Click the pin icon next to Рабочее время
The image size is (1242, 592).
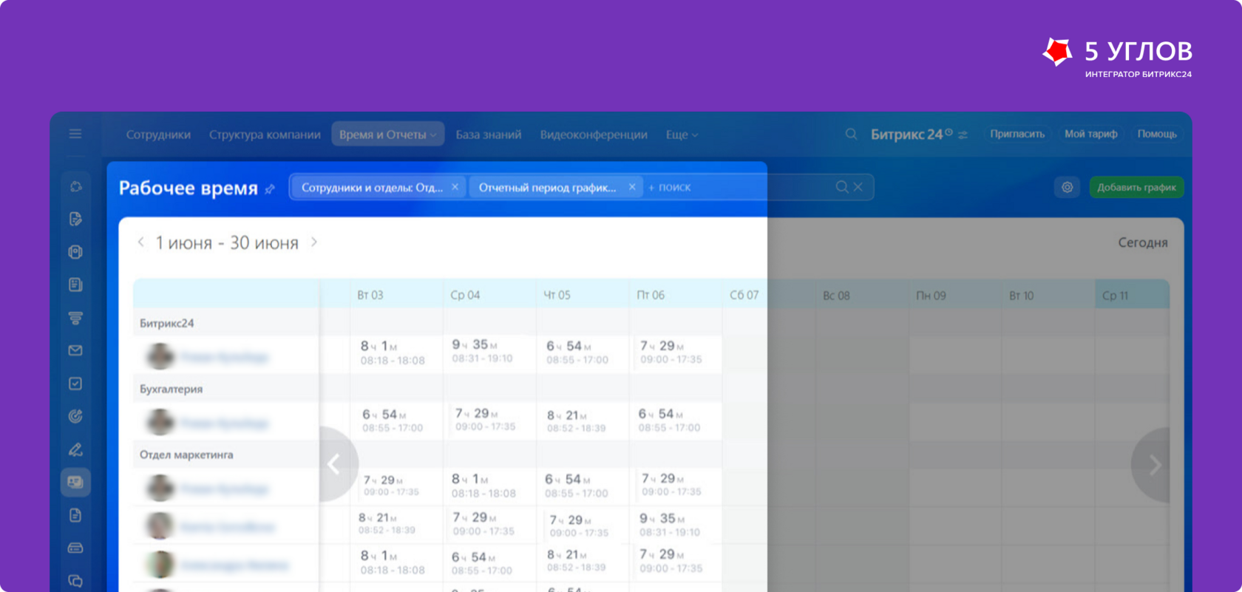(x=270, y=189)
